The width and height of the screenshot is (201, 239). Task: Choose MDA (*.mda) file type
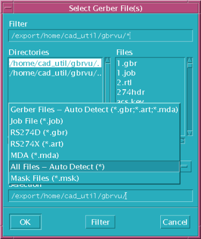[94, 155]
